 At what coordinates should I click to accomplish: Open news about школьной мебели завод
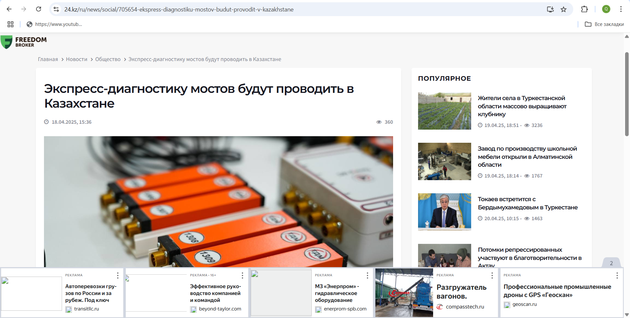tap(527, 157)
